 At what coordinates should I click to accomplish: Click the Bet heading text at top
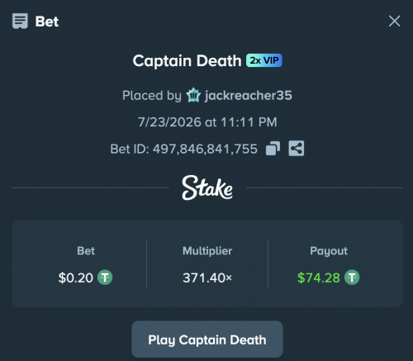pyautogui.click(x=47, y=21)
